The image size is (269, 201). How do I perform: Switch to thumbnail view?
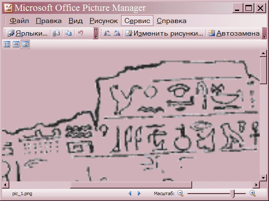(7, 44)
